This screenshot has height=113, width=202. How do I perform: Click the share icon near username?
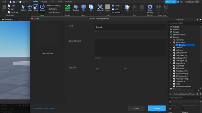click(x=181, y=2)
